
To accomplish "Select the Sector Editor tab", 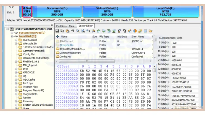I will pyautogui.click(x=86, y=26).
